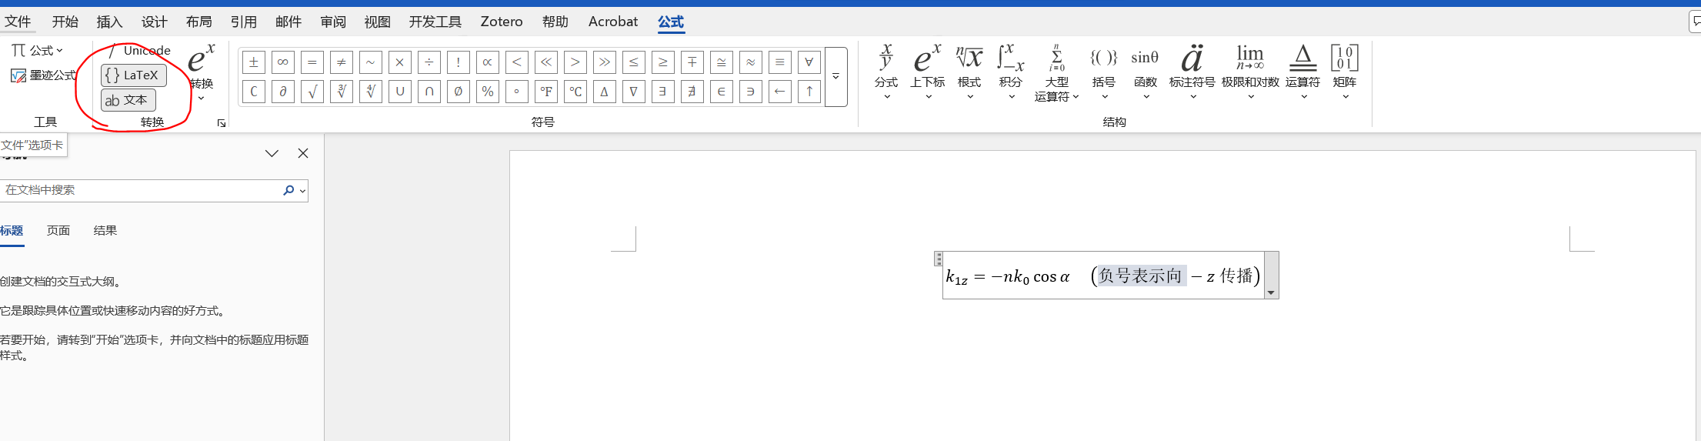This screenshot has height=441, width=1701.
Task: Open the Equation gallery button
Action: pos(36,51)
